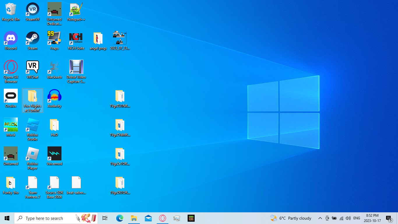The image size is (398, 224).
Task: Open the volume control in tray
Action: point(348,218)
